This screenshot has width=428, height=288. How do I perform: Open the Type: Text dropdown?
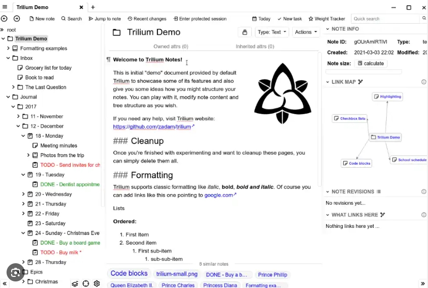[x=272, y=32]
